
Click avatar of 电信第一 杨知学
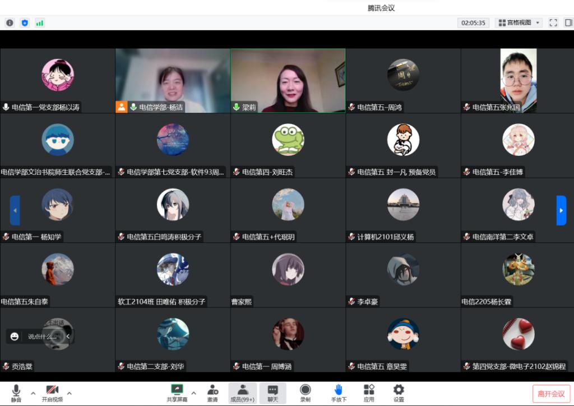click(x=58, y=205)
